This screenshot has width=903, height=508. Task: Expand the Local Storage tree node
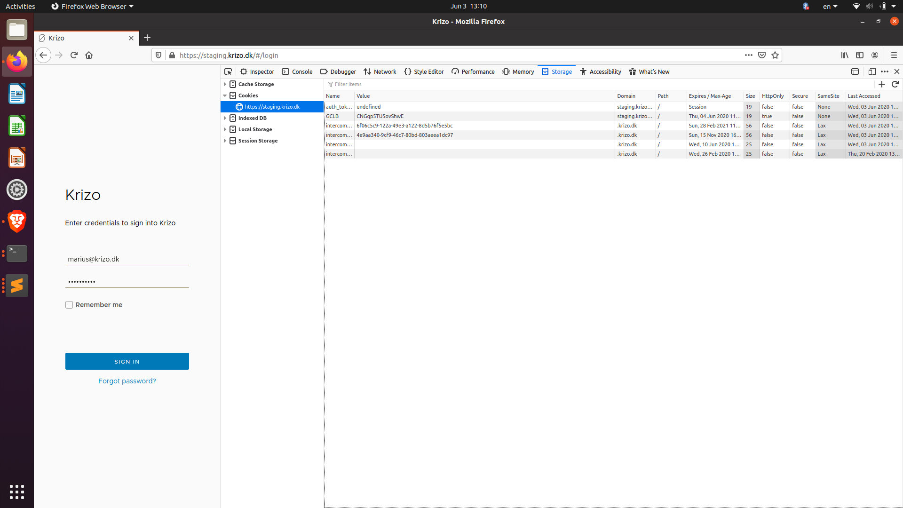pos(225,129)
